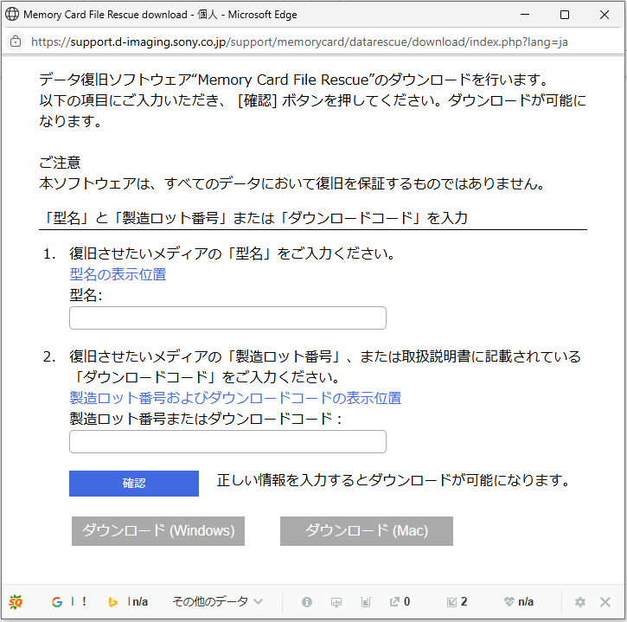
Task: Close the Edge window
Action: pos(605,15)
